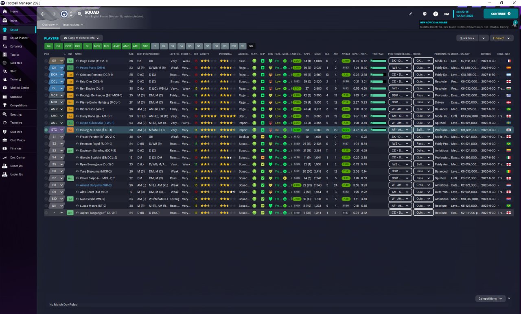Click Heung-Min Son's tactical familiarity bar
Image resolution: width=521 pixels, height=314 pixels.
point(378,130)
